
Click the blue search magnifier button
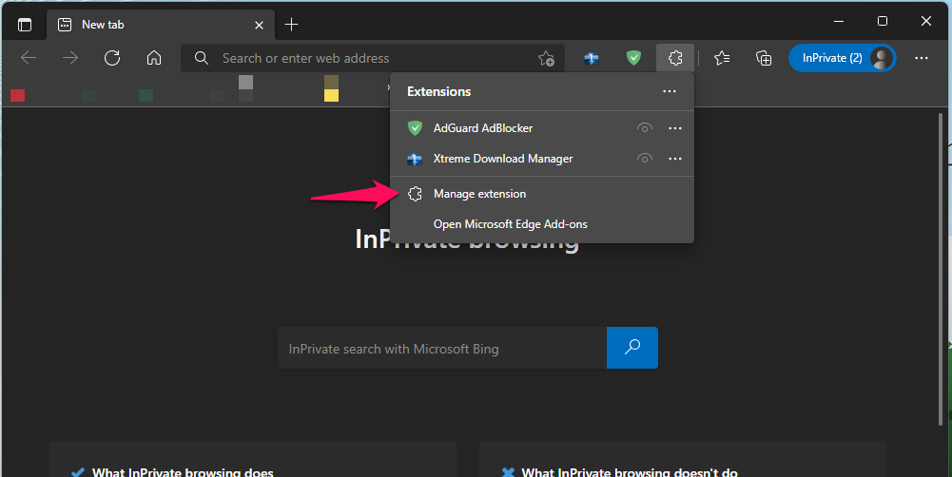click(x=632, y=348)
